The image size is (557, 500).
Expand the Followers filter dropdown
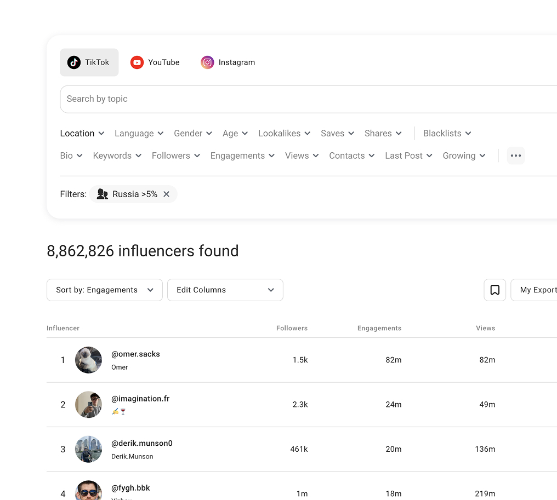click(175, 156)
